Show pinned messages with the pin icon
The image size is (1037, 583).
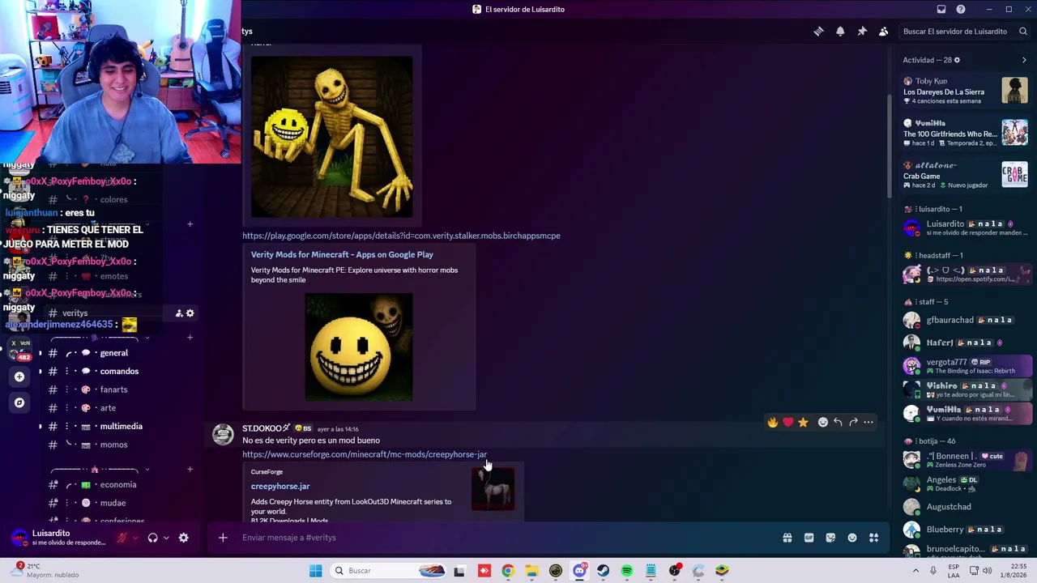(x=862, y=32)
